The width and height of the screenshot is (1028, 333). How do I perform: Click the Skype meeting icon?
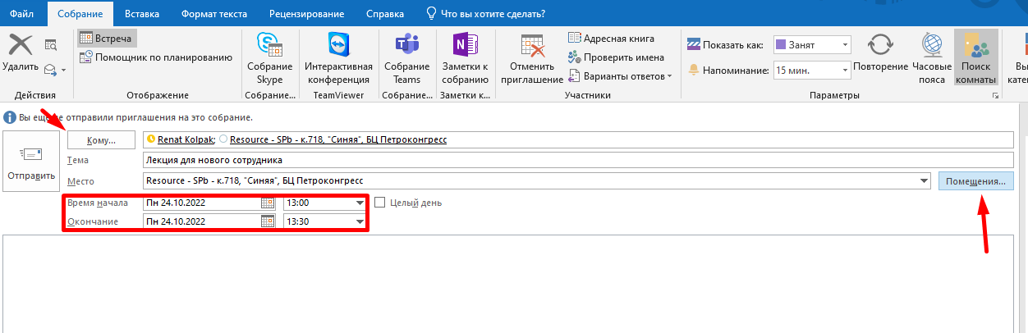tap(268, 46)
